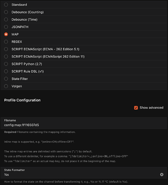Click the Profile Configuration heading

(x=22, y=100)
